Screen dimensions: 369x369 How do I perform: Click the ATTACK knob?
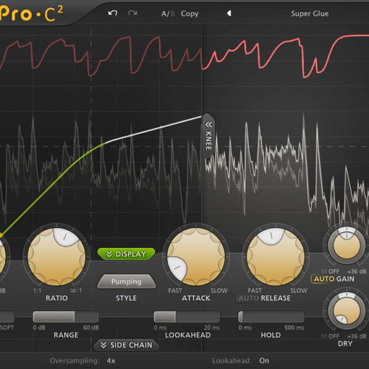click(x=196, y=256)
